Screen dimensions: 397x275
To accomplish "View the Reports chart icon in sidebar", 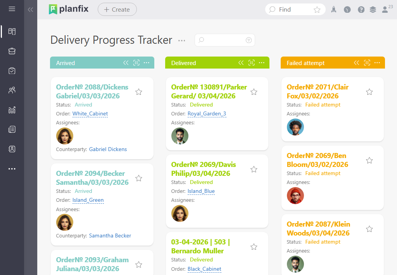I will coord(12,110).
